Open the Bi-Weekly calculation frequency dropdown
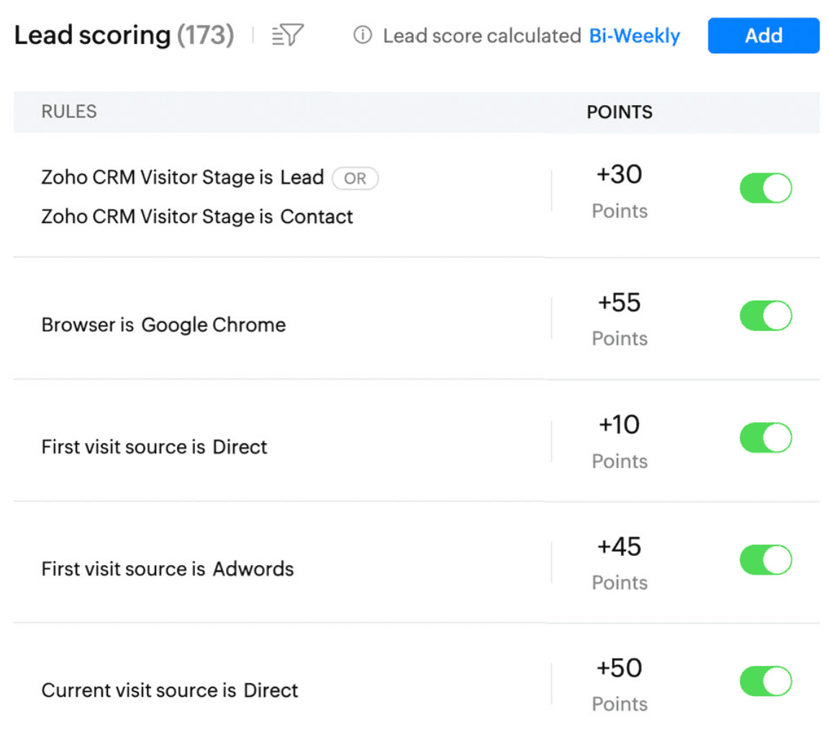The height and width of the screenshot is (732, 829). pyautogui.click(x=634, y=36)
